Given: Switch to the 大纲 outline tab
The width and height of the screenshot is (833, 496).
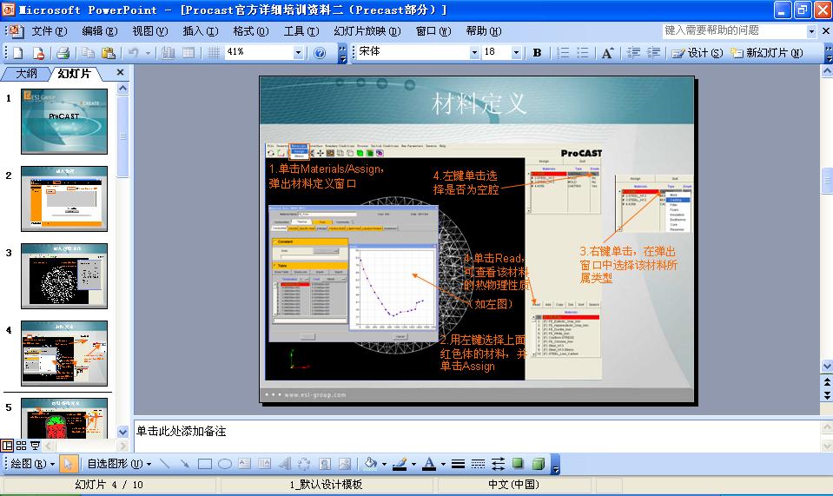Looking at the screenshot, I should pyautogui.click(x=26, y=73).
